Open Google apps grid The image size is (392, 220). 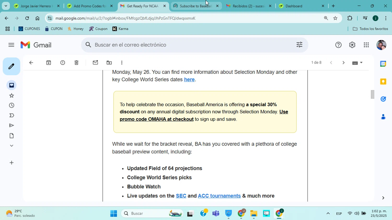point(366,45)
